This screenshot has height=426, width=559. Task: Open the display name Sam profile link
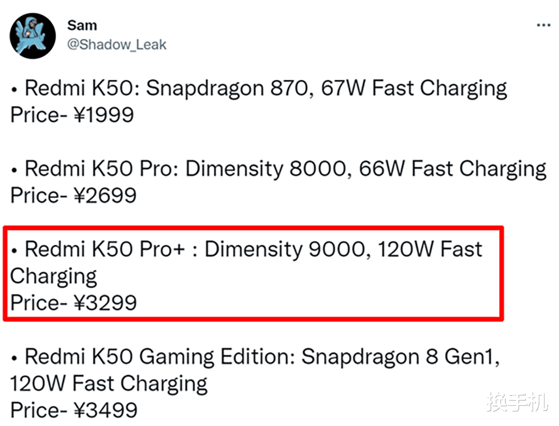[x=82, y=25]
